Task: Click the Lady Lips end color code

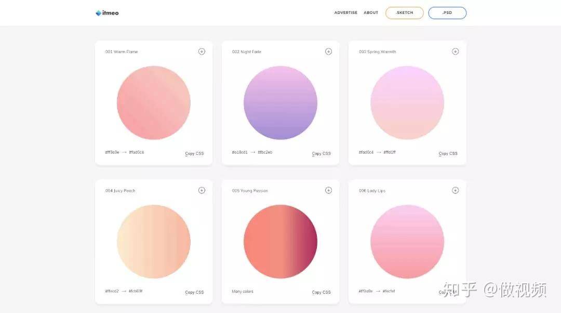Action: click(389, 291)
